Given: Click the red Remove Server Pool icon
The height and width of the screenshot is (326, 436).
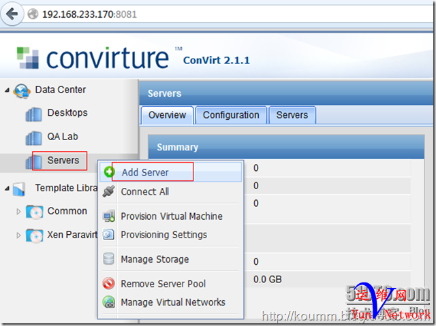Looking at the screenshot, I should click(x=109, y=284).
